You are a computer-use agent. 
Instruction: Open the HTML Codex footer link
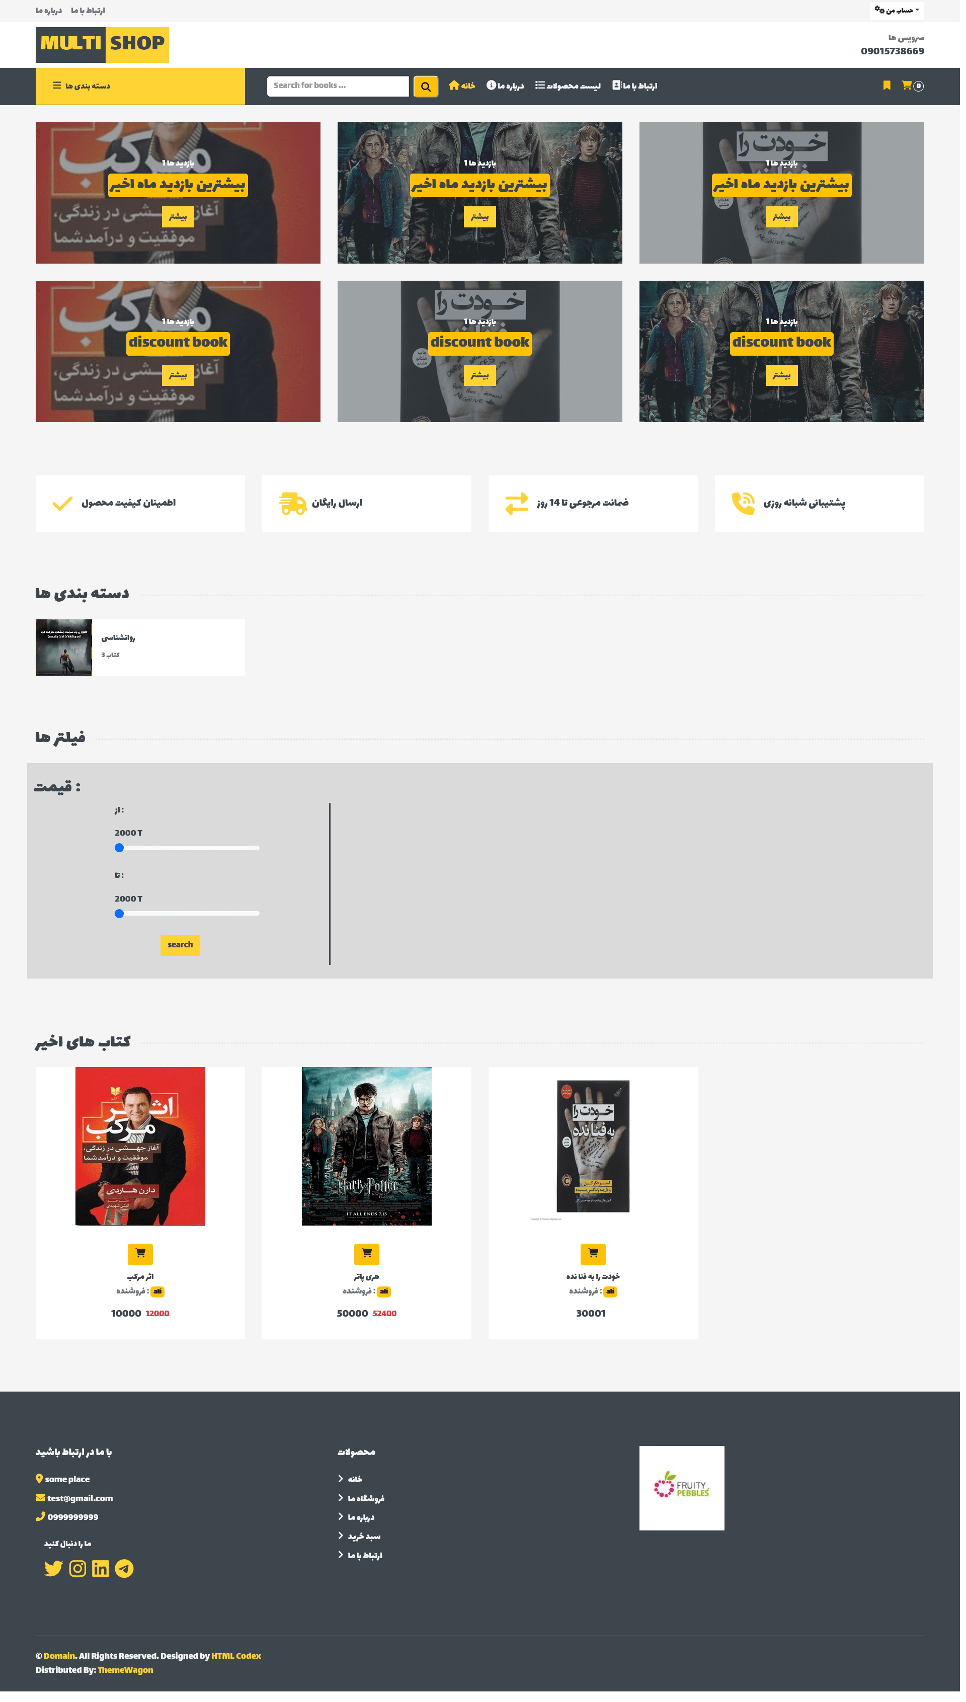coord(237,1665)
